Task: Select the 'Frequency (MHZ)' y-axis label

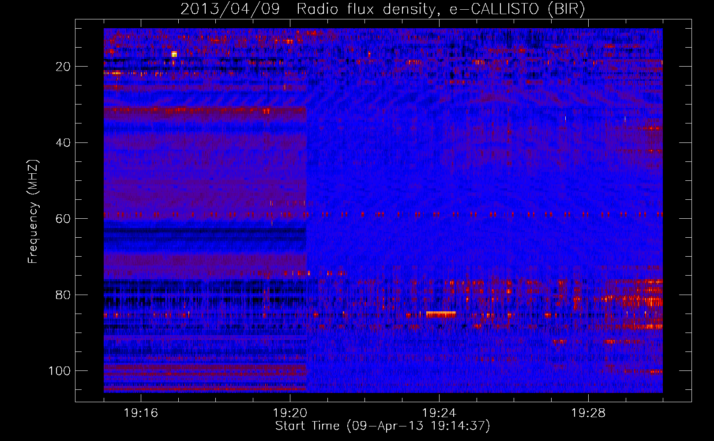Action: tap(33, 212)
